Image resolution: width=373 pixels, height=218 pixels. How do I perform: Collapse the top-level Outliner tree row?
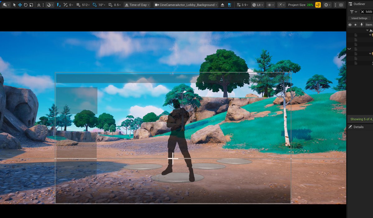367,30
